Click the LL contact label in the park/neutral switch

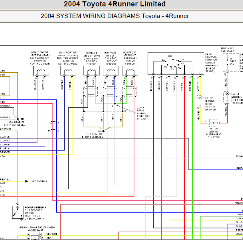[164, 60]
